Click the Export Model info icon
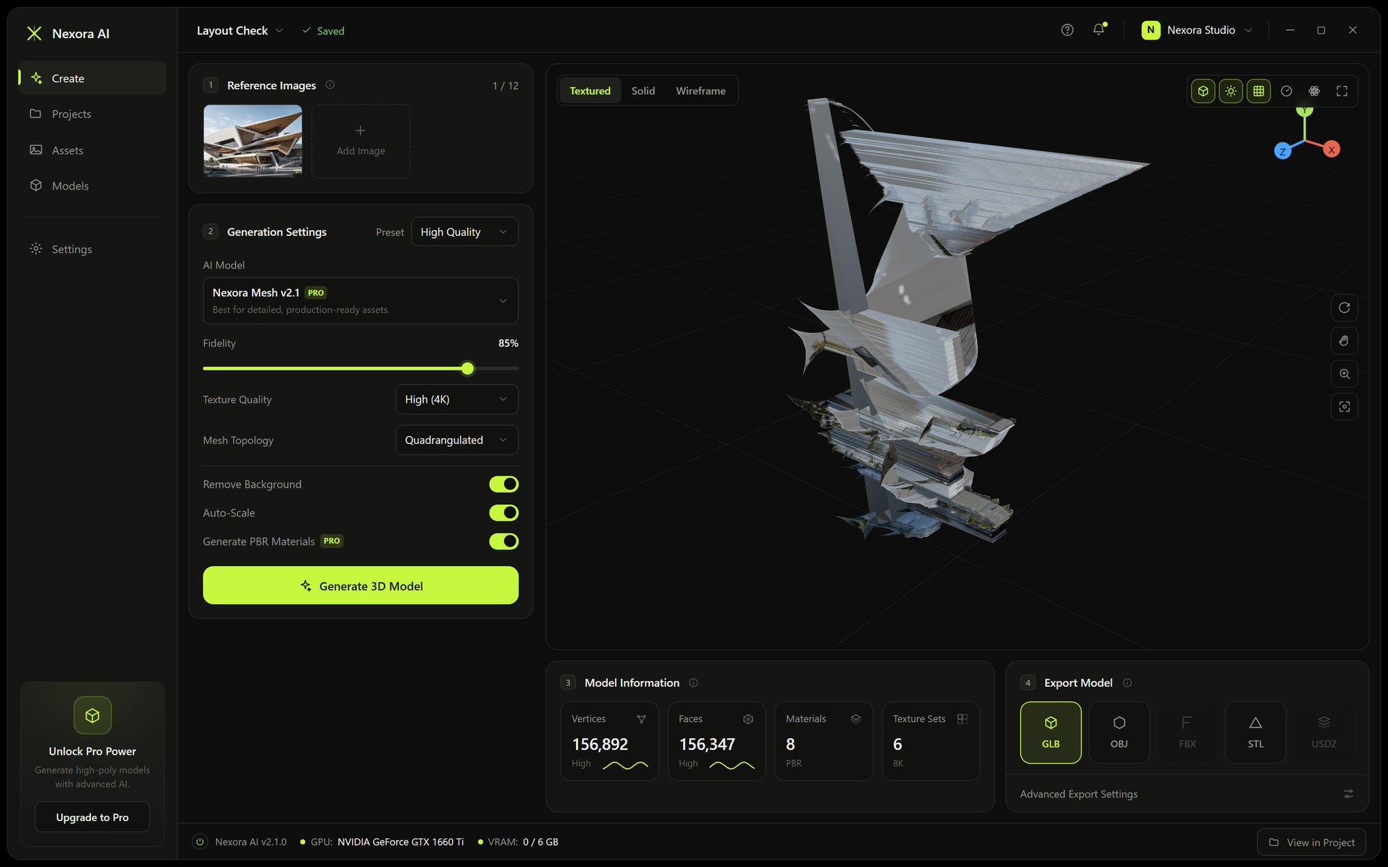Image resolution: width=1388 pixels, height=867 pixels. 1127,683
